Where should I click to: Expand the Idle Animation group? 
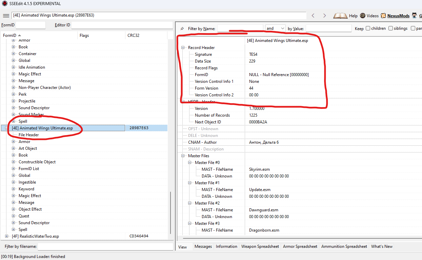coord(14,67)
